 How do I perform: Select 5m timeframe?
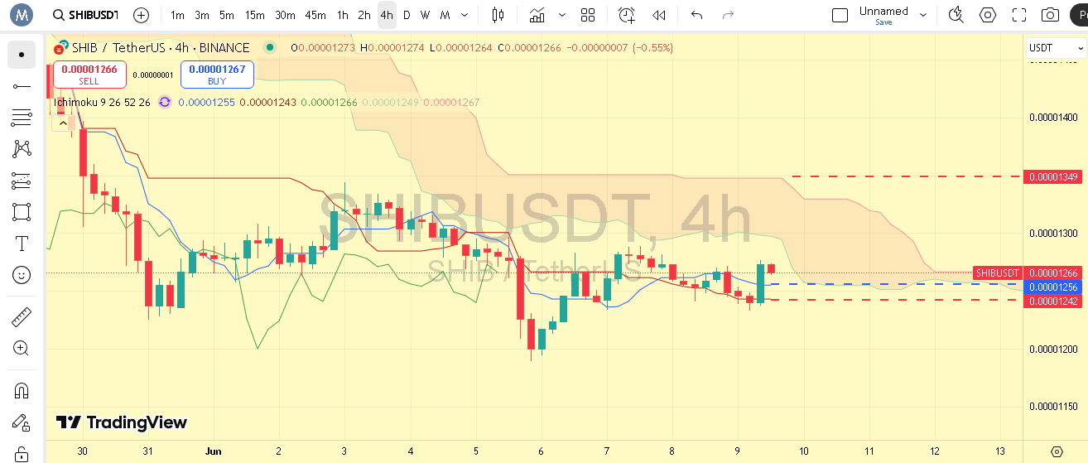coord(227,15)
